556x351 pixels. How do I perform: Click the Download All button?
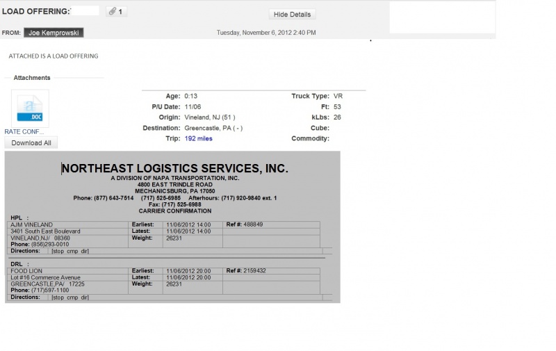click(x=31, y=143)
